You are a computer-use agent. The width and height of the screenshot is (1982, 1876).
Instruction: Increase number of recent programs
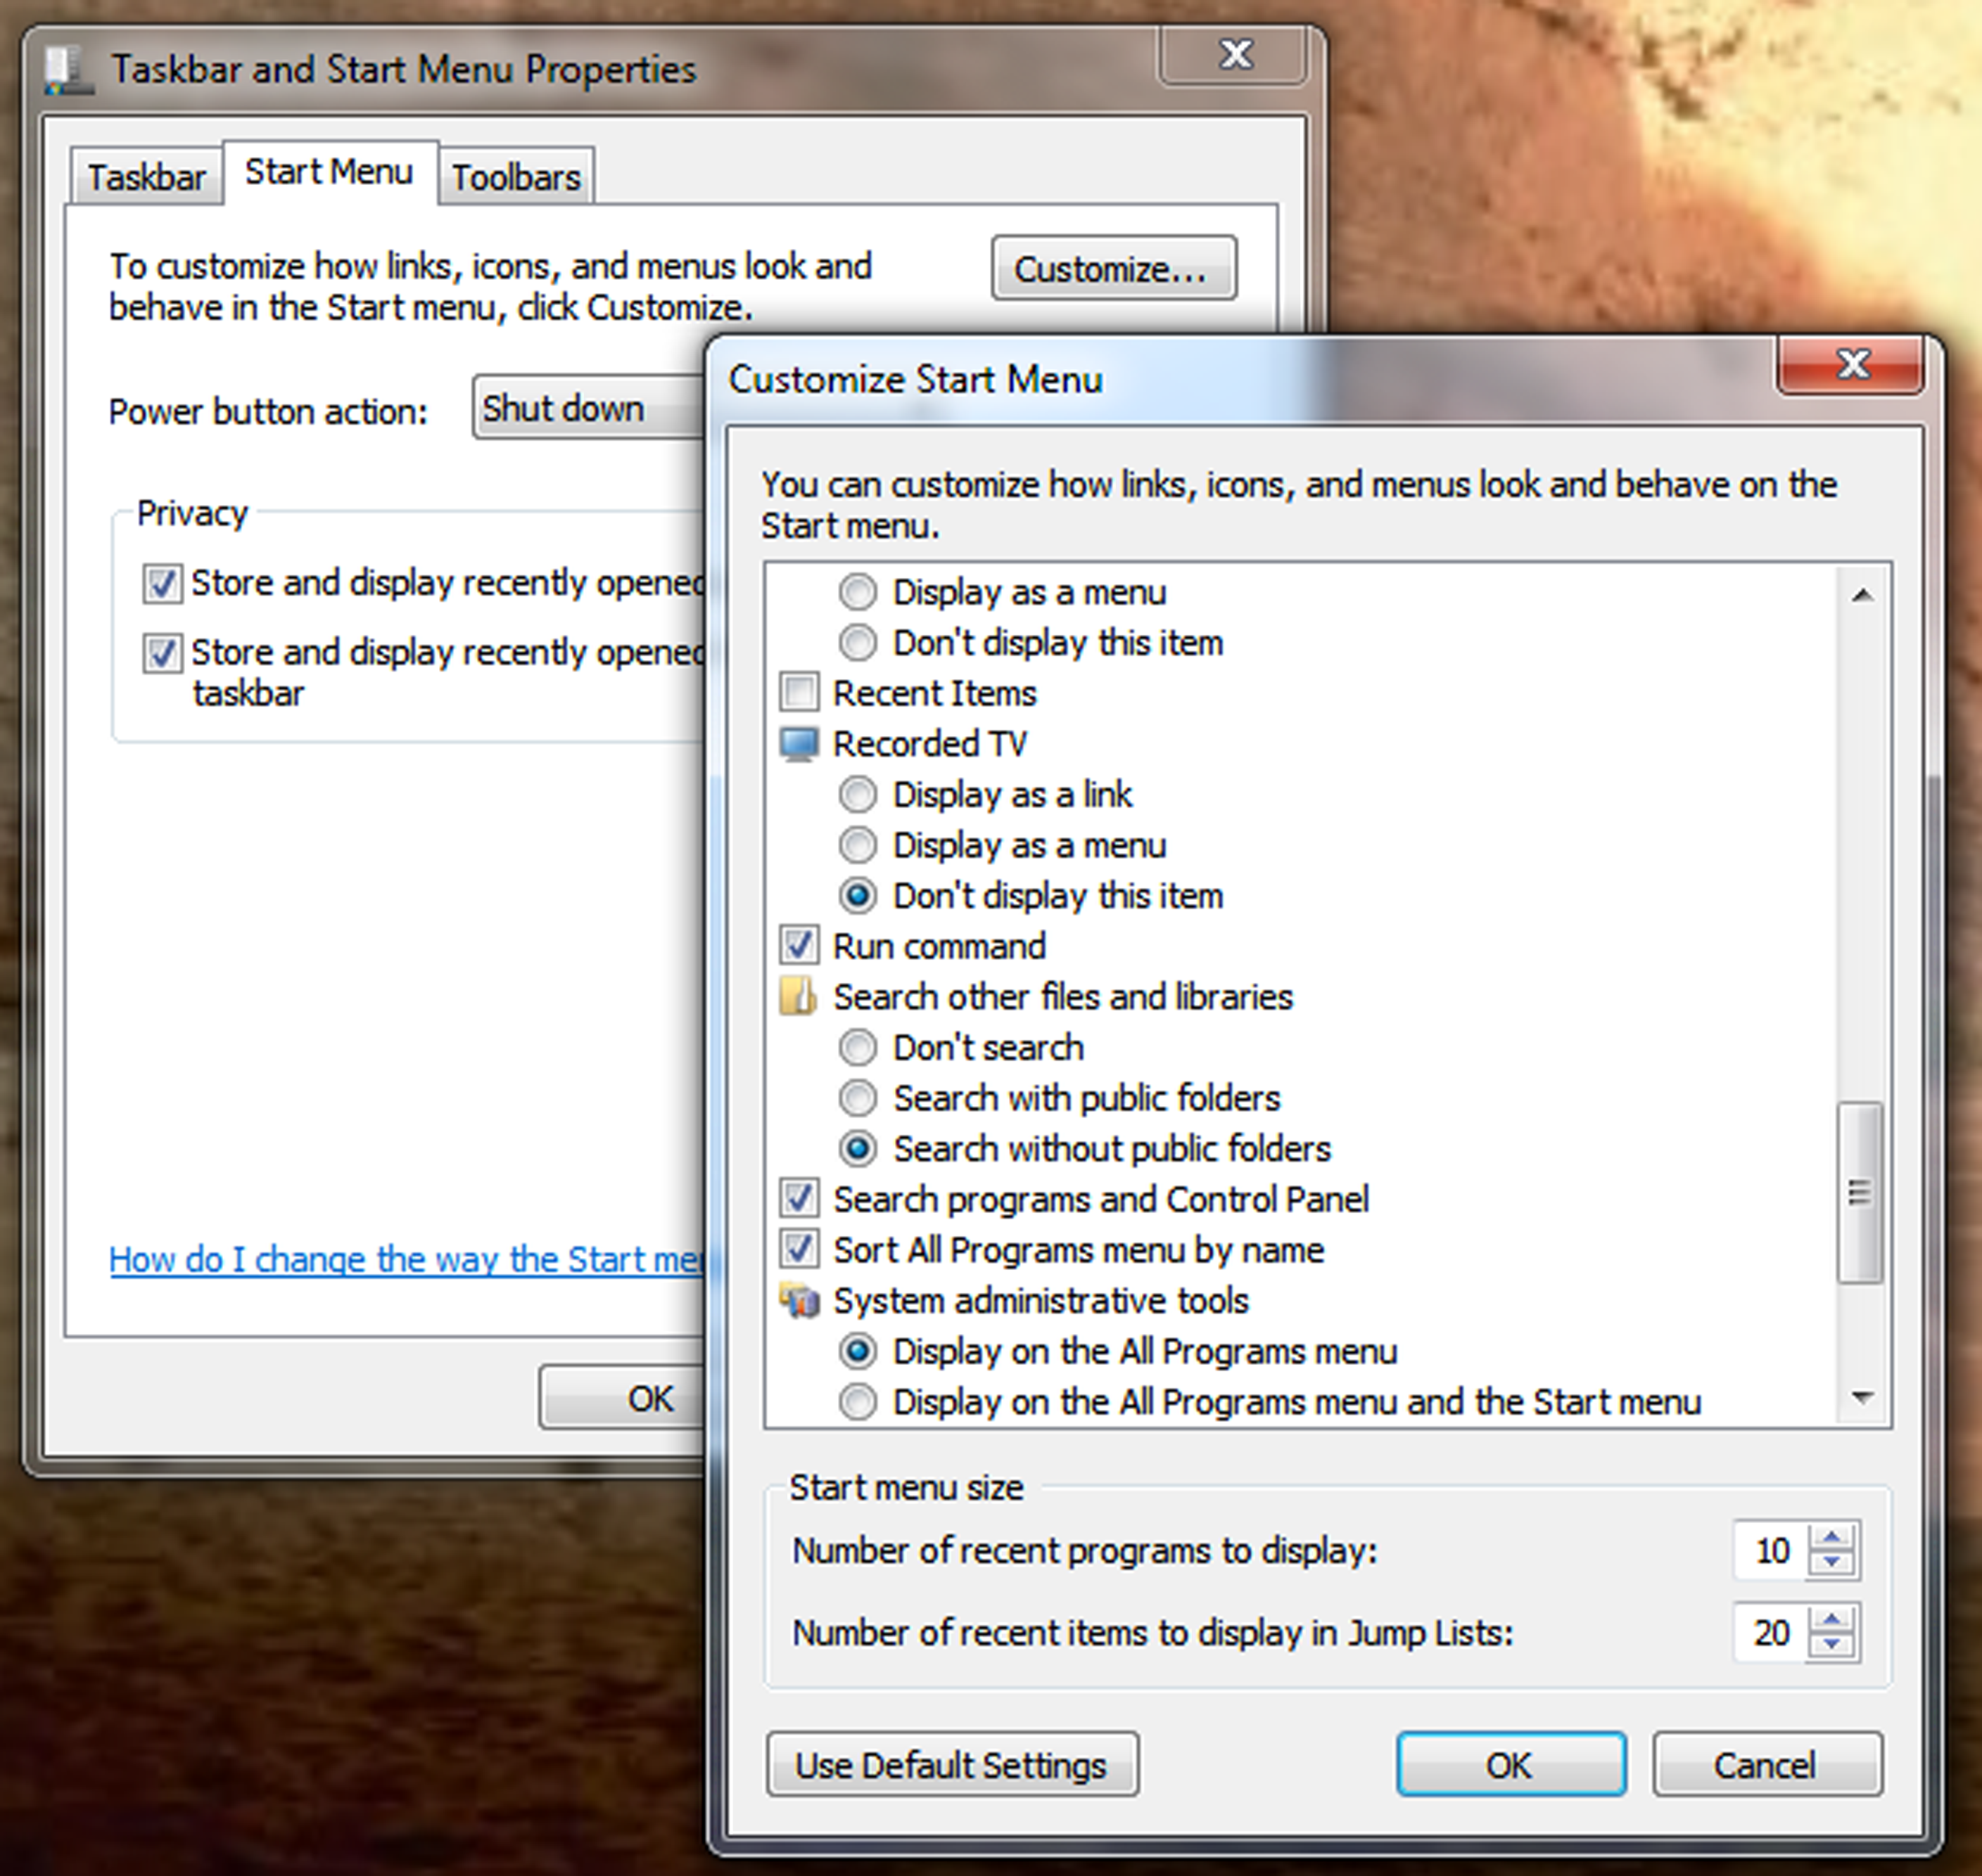pyautogui.click(x=1832, y=1538)
